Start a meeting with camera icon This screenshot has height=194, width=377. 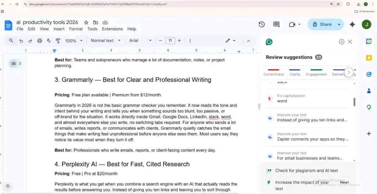coord(292,25)
